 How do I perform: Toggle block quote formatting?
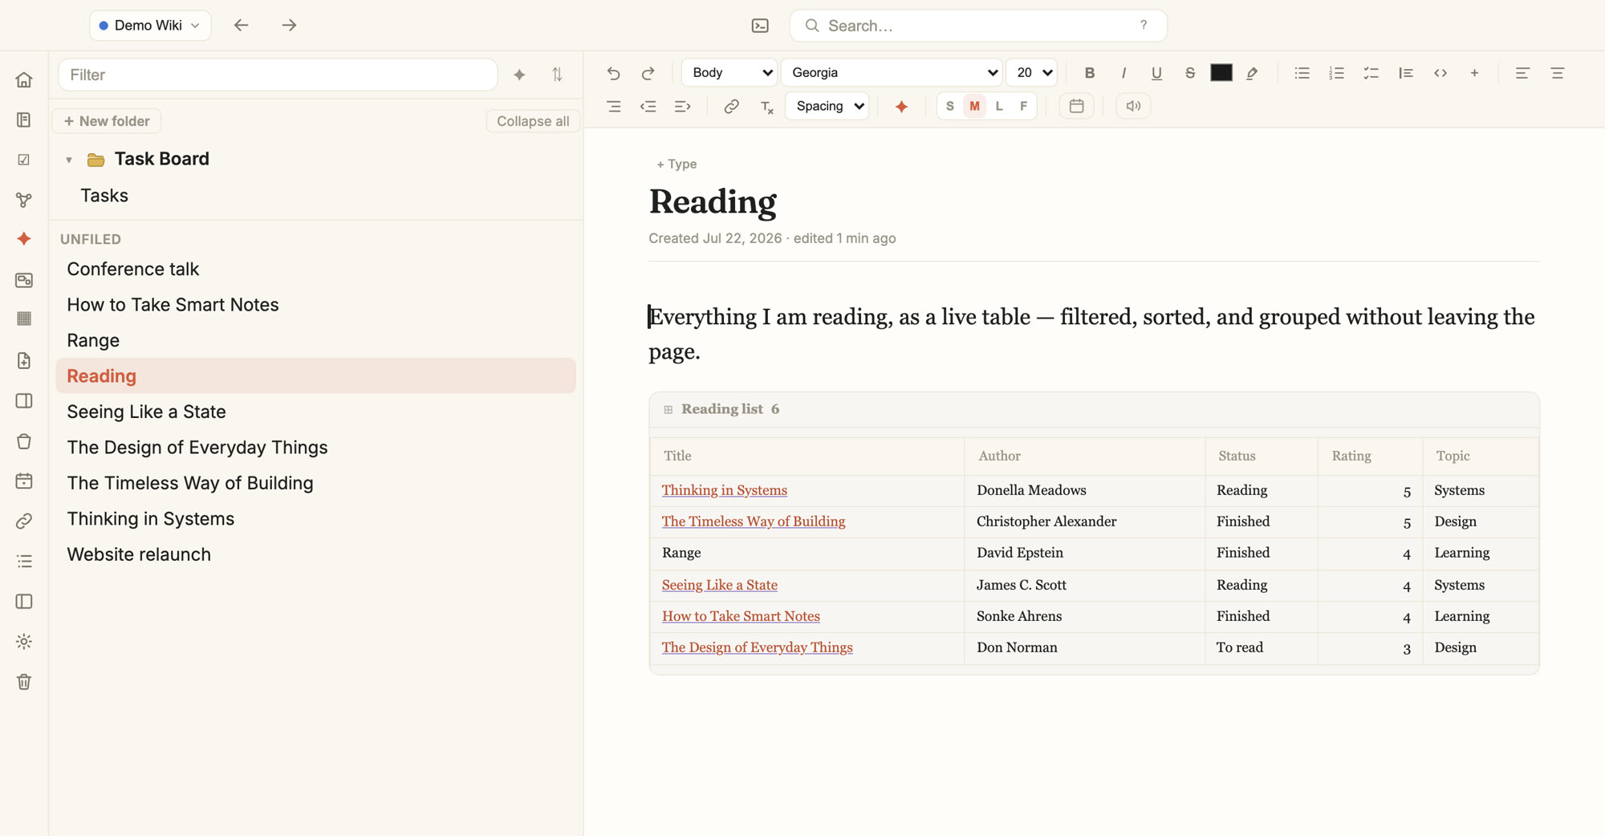(x=1405, y=73)
